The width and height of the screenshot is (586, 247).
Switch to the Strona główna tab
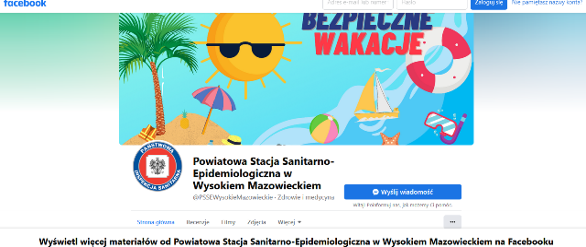[x=155, y=222]
